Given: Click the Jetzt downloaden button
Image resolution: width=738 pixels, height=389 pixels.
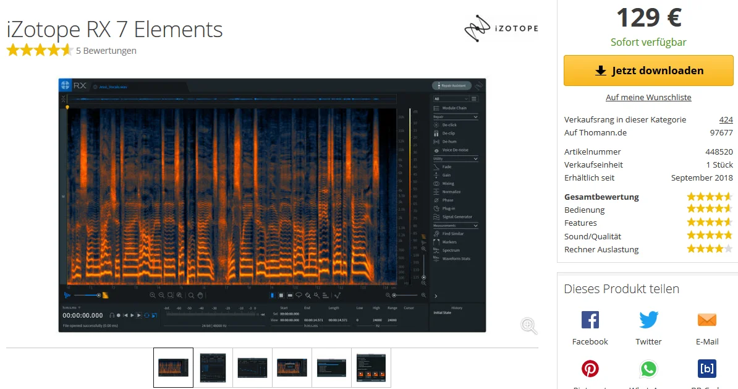Looking at the screenshot, I should click(x=648, y=71).
